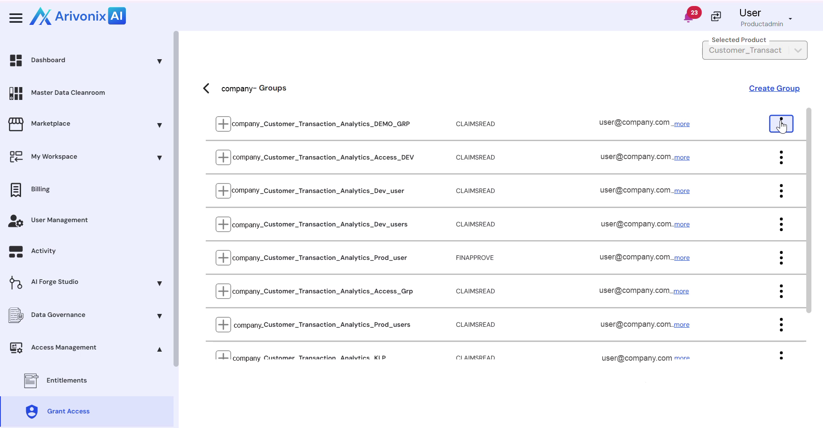Click the Activity sidebar icon
Viewport: 823px width, 428px height.
[x=16, y=251]
